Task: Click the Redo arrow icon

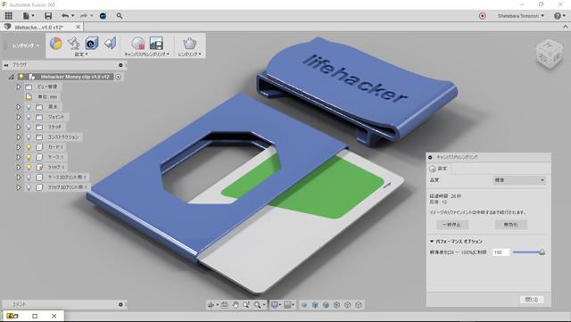Action: tap(84, 16)
